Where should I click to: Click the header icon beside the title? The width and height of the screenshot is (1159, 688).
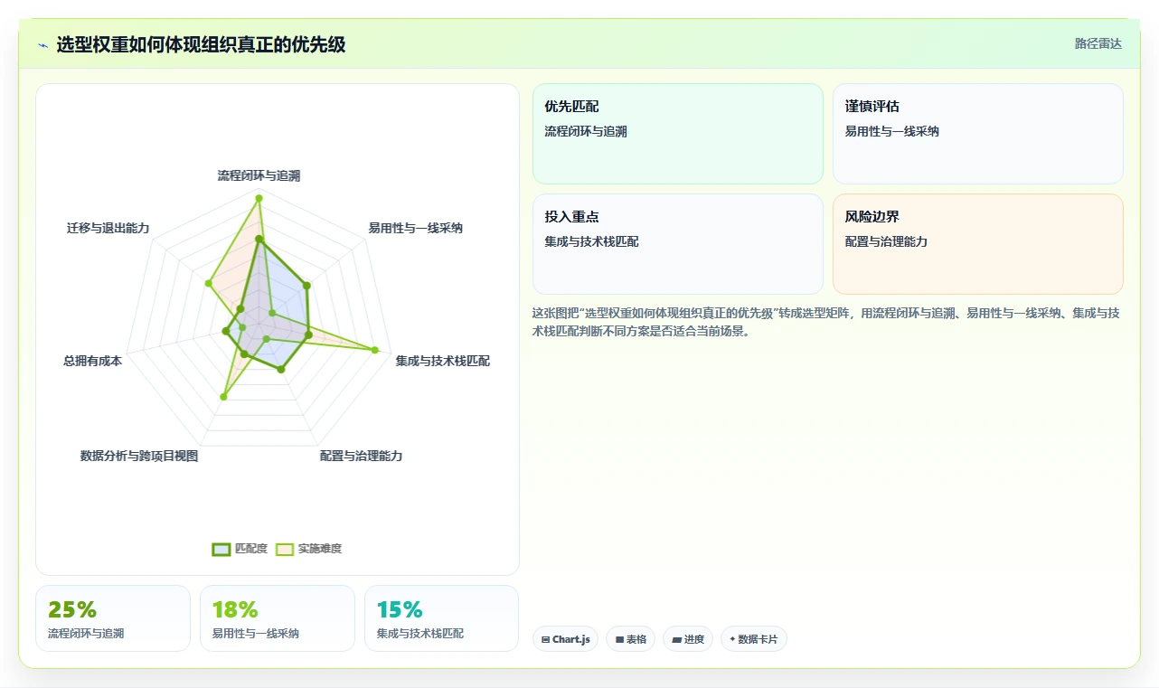pos(42,44)
